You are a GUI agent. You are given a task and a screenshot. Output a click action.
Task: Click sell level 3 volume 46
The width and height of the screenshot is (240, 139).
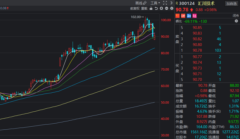(x=219, y=39)
